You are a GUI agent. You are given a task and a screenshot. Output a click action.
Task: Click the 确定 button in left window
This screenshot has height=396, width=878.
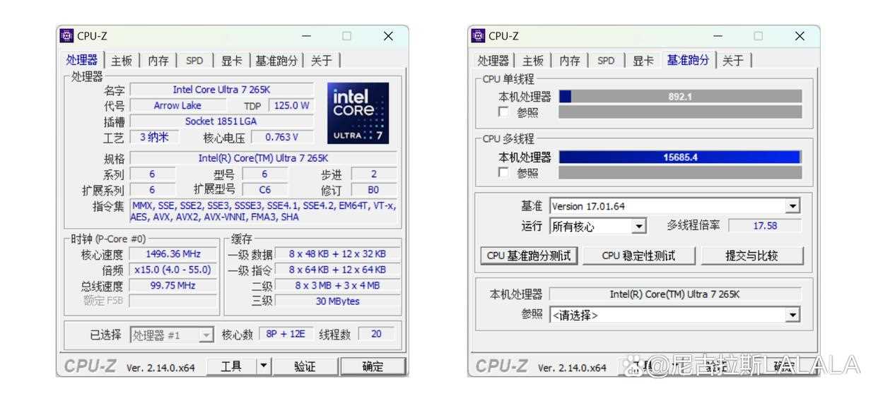[373, 366]
